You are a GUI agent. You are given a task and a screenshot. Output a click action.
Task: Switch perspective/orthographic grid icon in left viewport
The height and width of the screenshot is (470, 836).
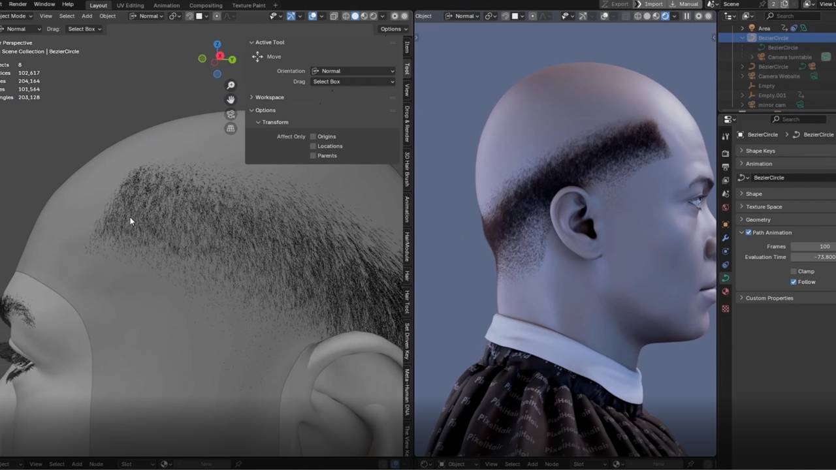(x=231, y=129)
